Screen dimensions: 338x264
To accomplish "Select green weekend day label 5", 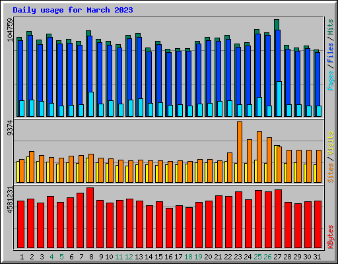I will coord(61,257).
